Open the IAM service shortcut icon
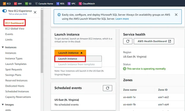185x111 pixels. pyautogui.click(x=15, y=4)
